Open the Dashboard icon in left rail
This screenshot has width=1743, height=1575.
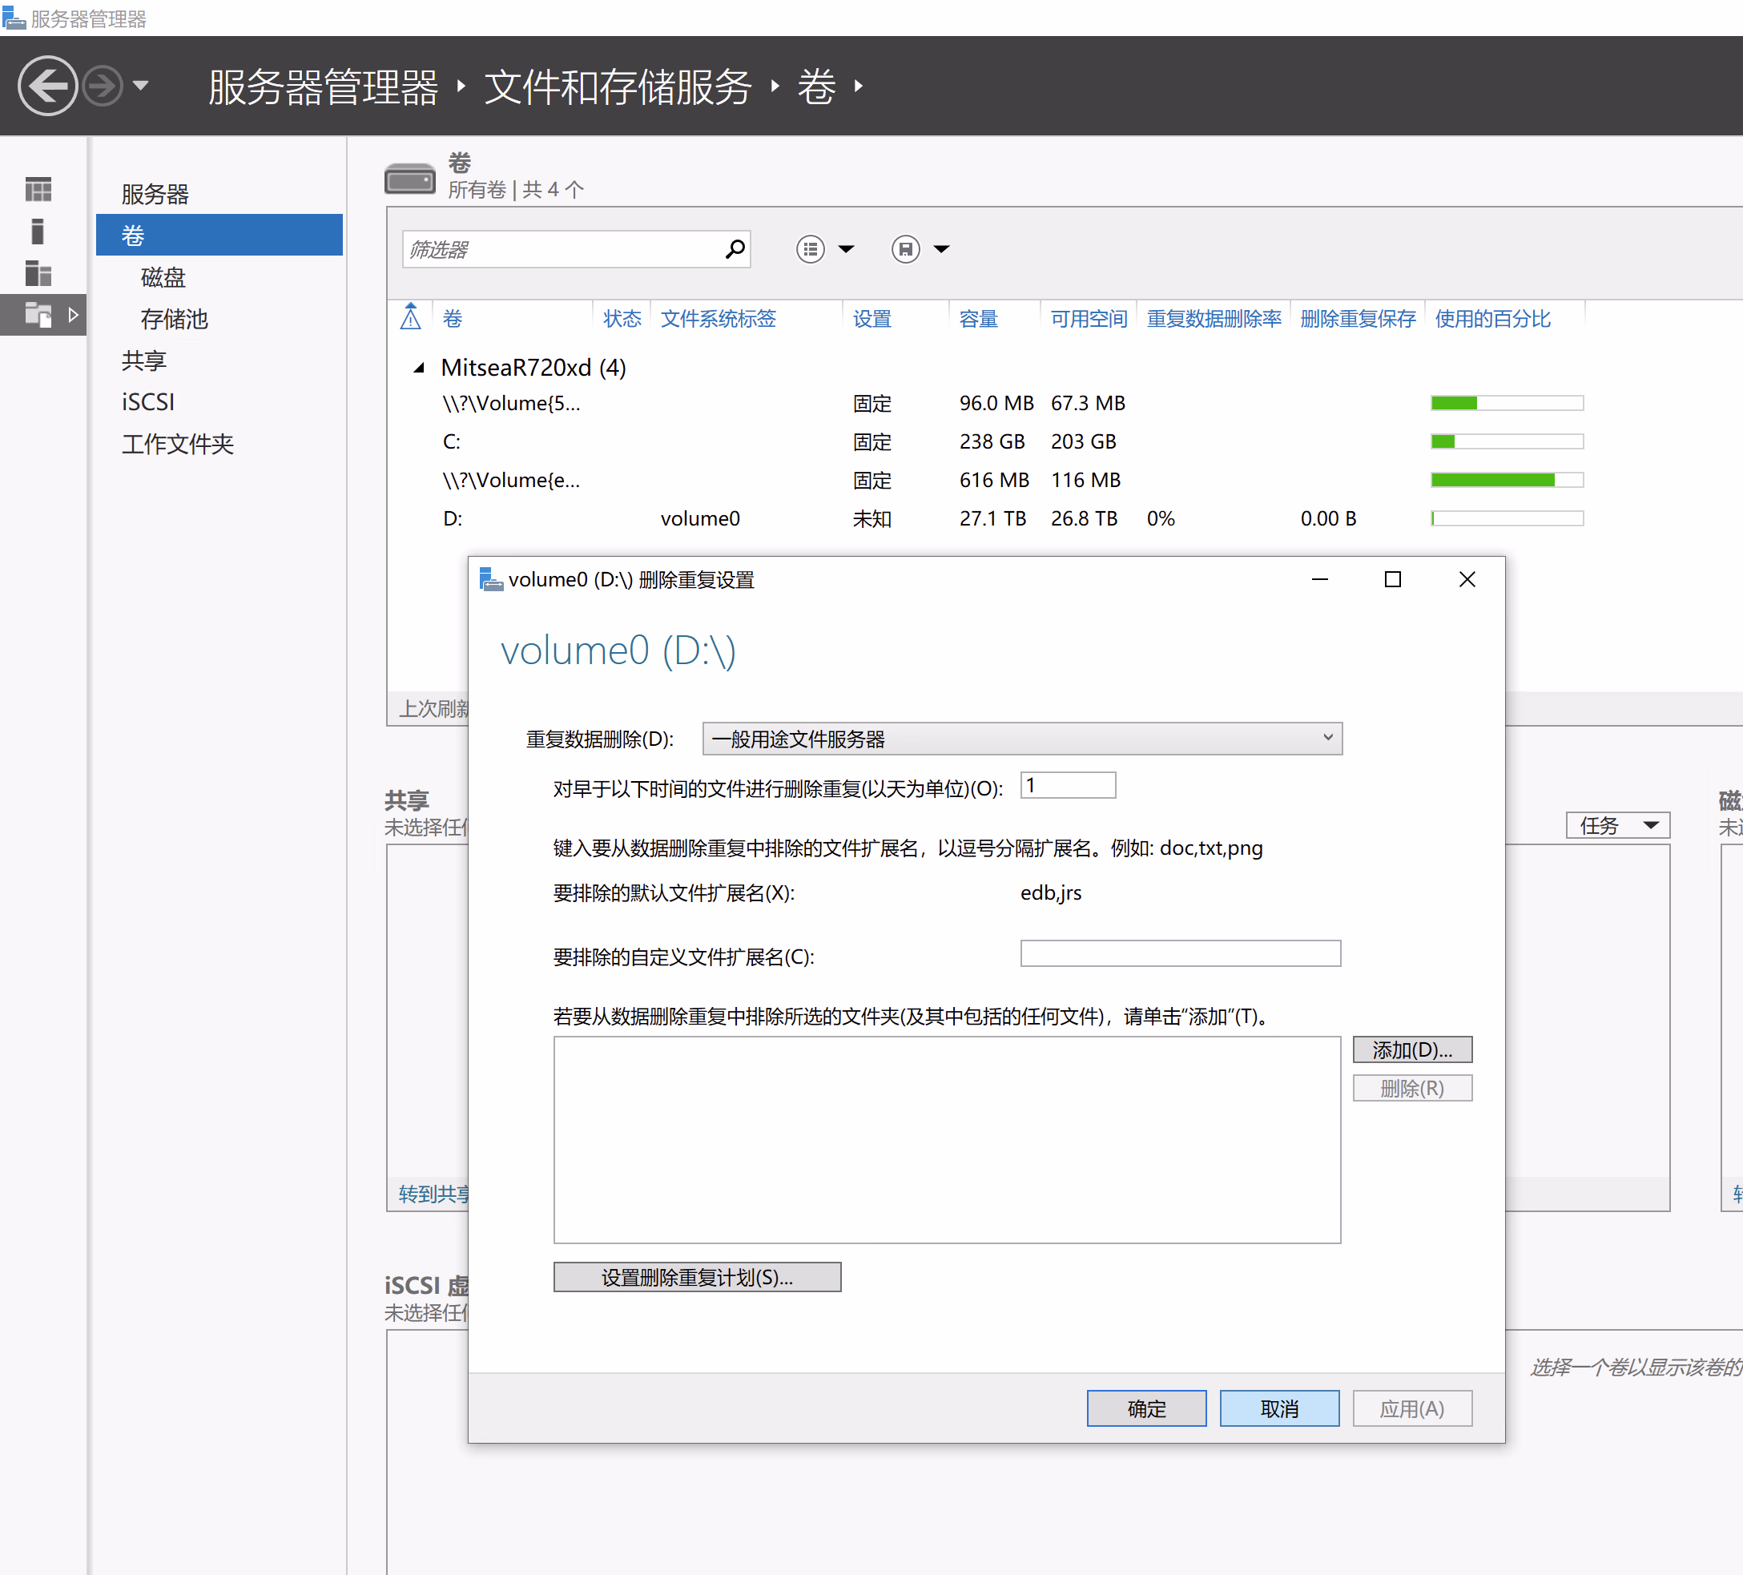pos(38,188)
